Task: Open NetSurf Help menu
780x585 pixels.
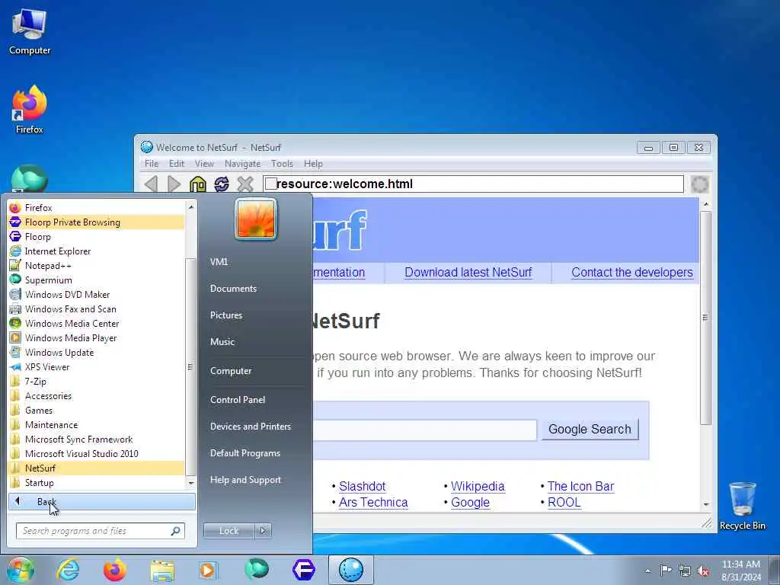Action: pyautogui.click(x=313, y=164)
